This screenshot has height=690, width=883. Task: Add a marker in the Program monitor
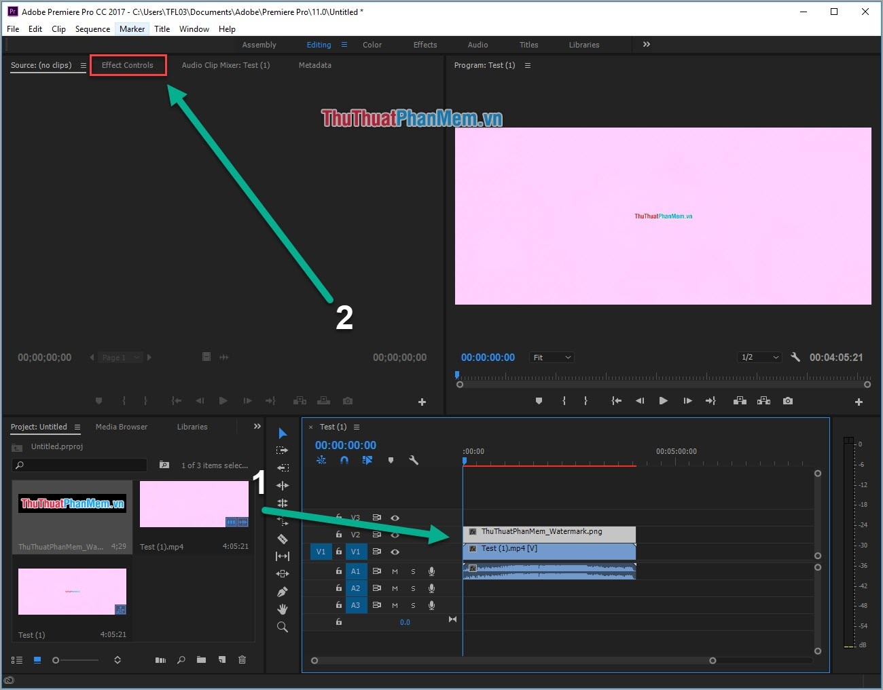[539, 401]
